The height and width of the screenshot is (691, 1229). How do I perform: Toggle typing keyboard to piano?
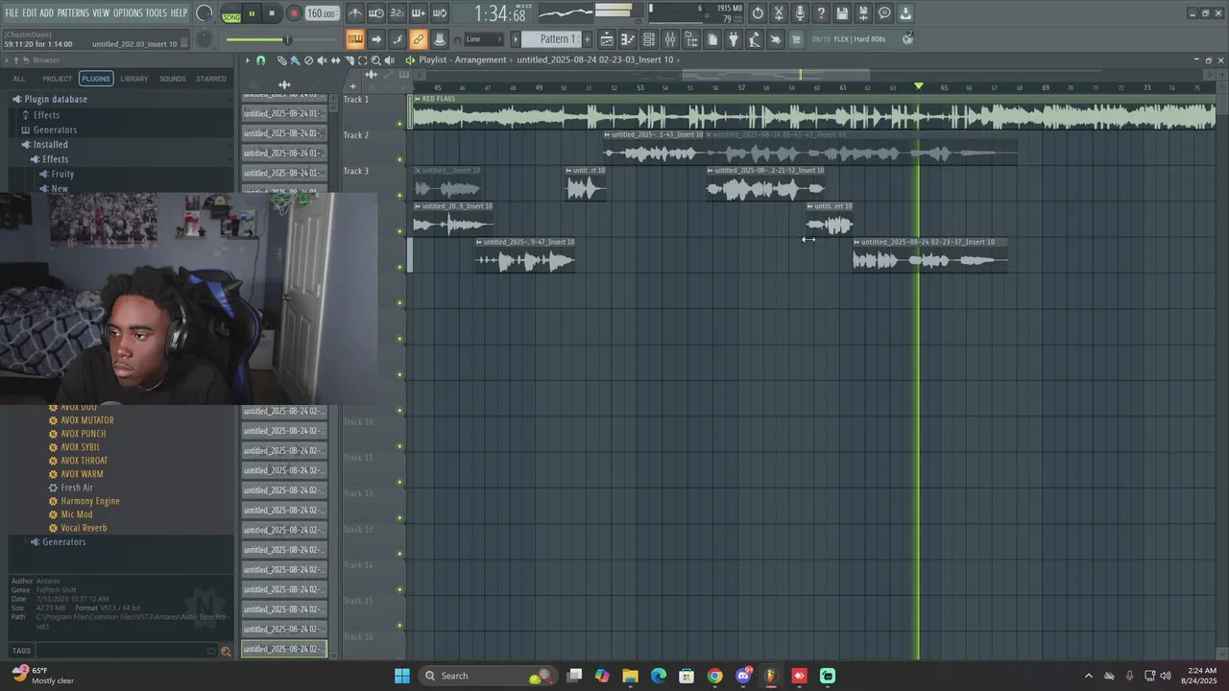[x=355, y=39]
